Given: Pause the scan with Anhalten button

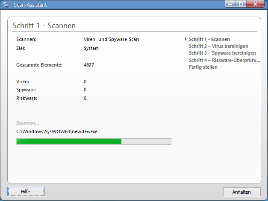Looking at the screenshot, I should click(241, 192).
